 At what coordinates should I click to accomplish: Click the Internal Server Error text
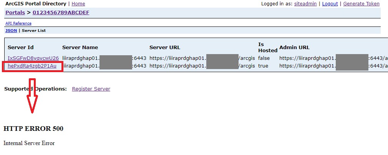[29, 143]
